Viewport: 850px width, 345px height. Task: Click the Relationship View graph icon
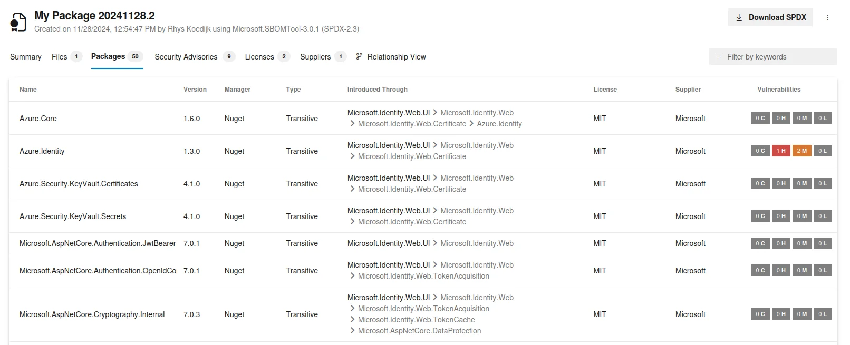click(359, 56)
